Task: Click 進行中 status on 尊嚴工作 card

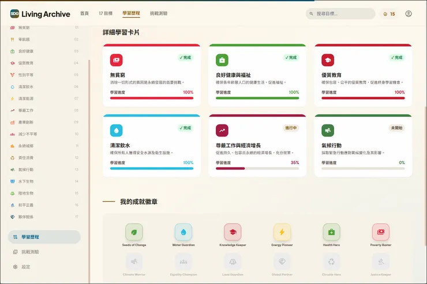Action: (x=291, y=128)
